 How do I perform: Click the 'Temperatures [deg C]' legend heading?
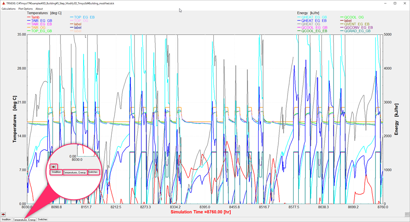pos(44,13)
